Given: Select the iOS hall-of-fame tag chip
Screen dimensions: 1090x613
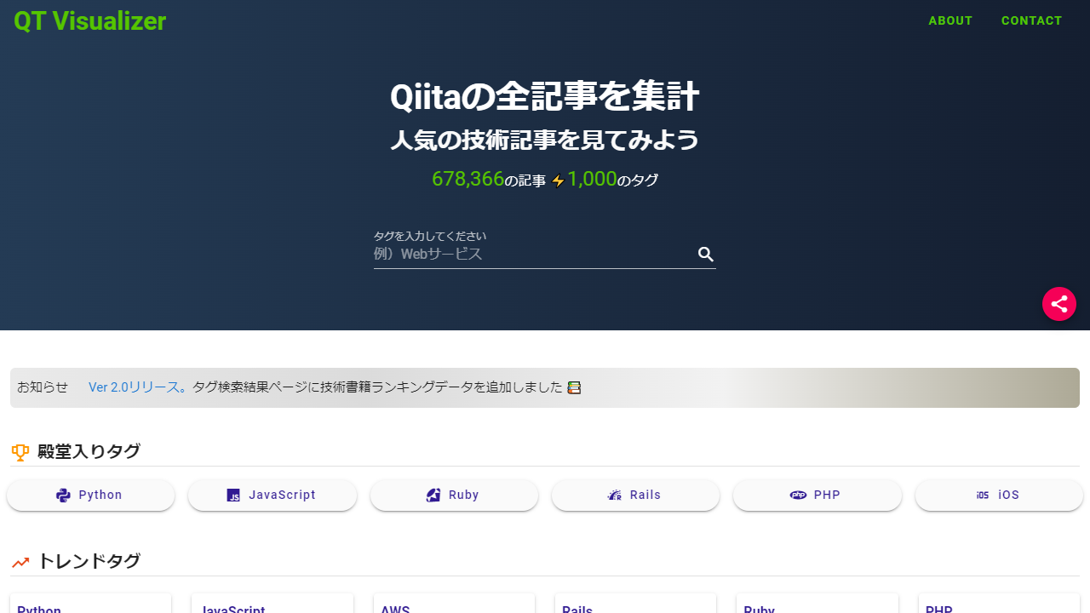Looking at the screenshot, I should coord(999,496).
